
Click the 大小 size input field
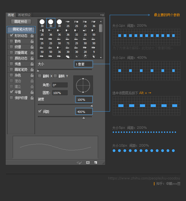(84, 64)
